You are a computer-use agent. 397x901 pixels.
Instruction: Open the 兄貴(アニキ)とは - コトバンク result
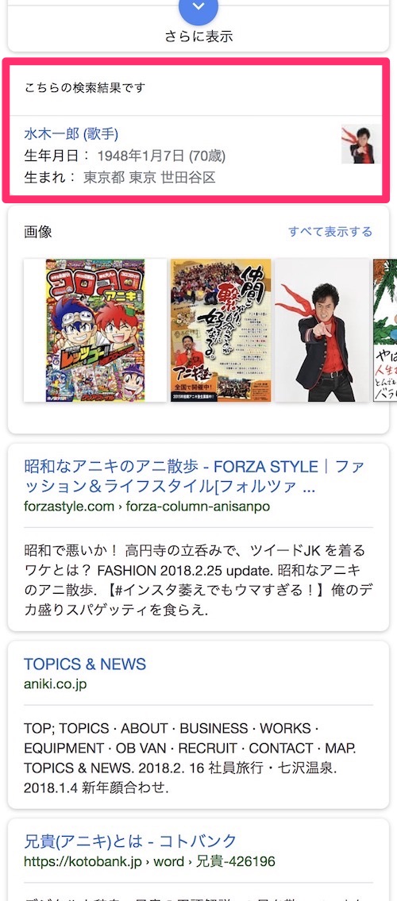coord(130,841)
